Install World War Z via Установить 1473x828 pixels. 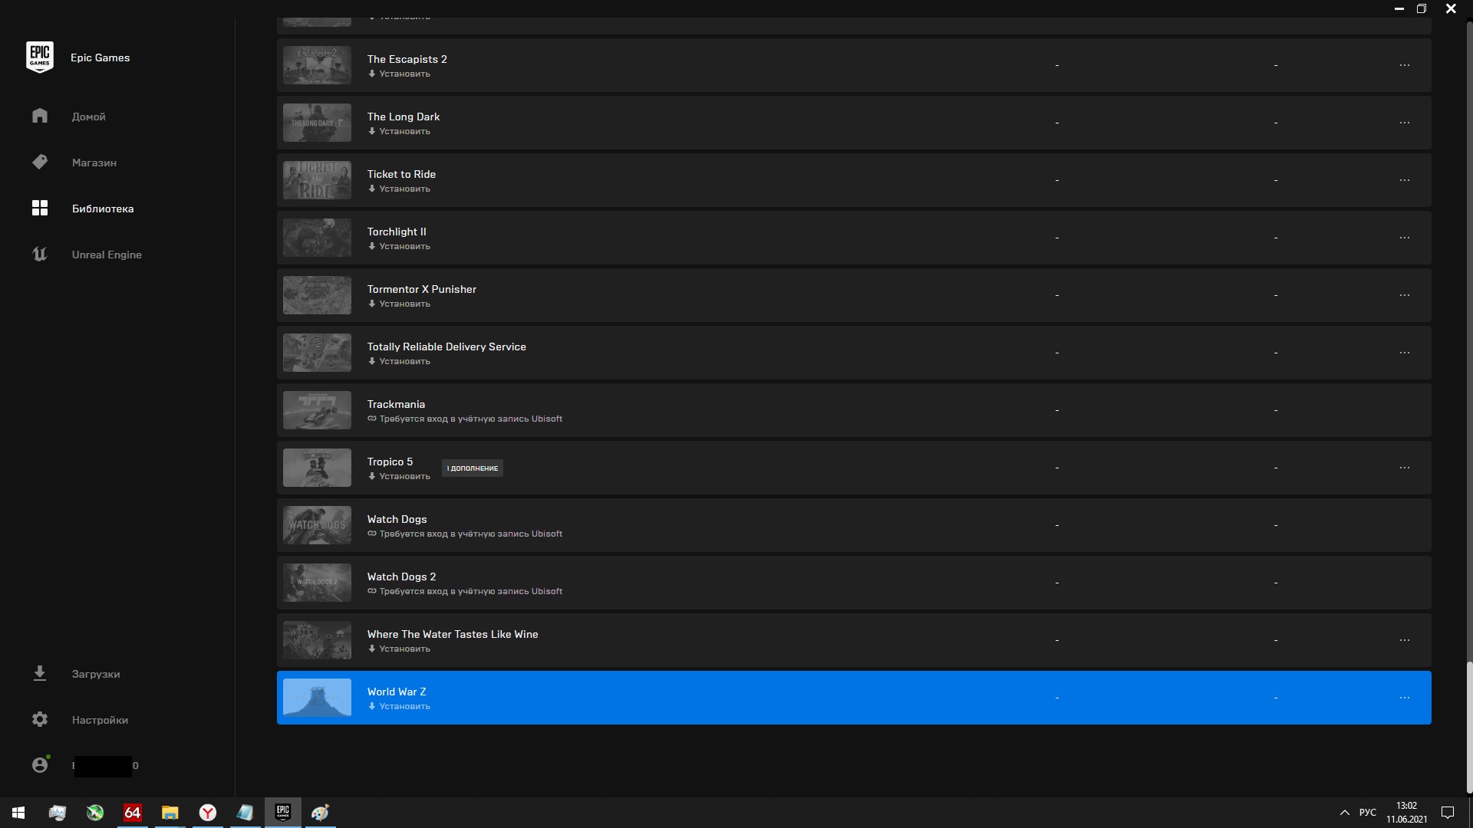tap(399, 707)
